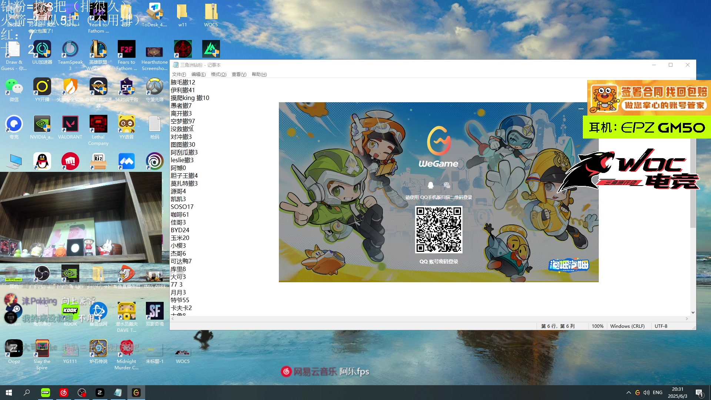Place cursor on line 特爷55
This screenshot has height=400, width=711.
pos(180,300)
